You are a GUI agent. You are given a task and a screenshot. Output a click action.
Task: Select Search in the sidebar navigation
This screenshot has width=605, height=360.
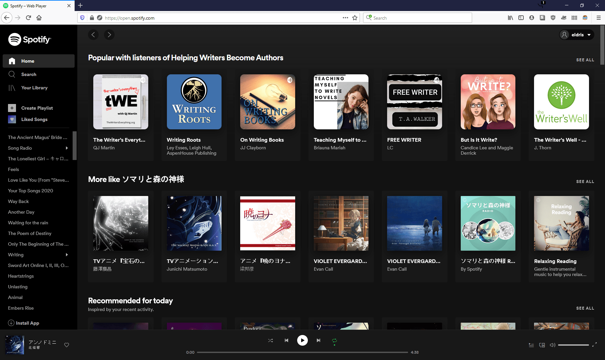(x=39, y=74)
